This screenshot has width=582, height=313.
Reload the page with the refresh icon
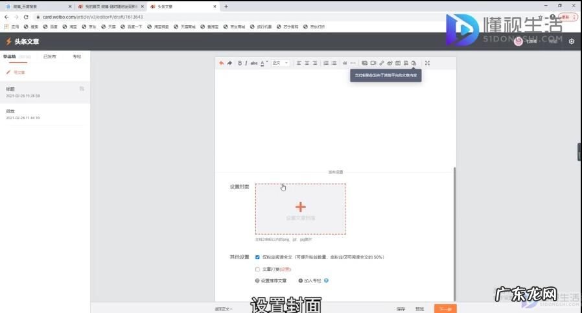click(x=26, y=17)
